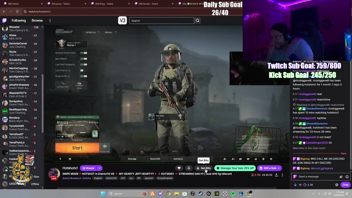Click the Get Bits button
This screenshot has width=352, height=198.
203,168
